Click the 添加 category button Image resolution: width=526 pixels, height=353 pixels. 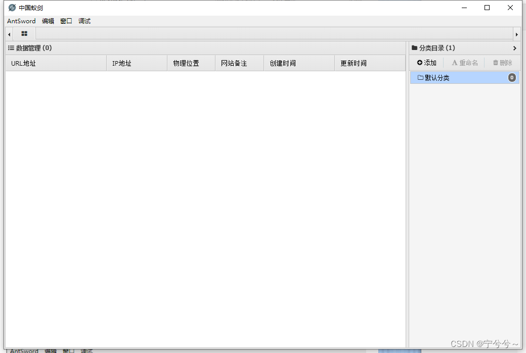[427, 63]
